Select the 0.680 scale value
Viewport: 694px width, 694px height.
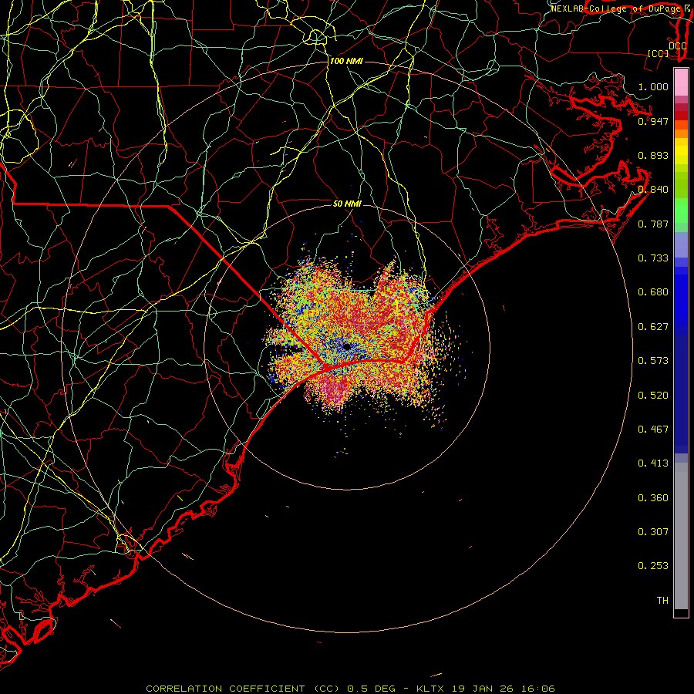pyautogui.click(x=653, y=292)
